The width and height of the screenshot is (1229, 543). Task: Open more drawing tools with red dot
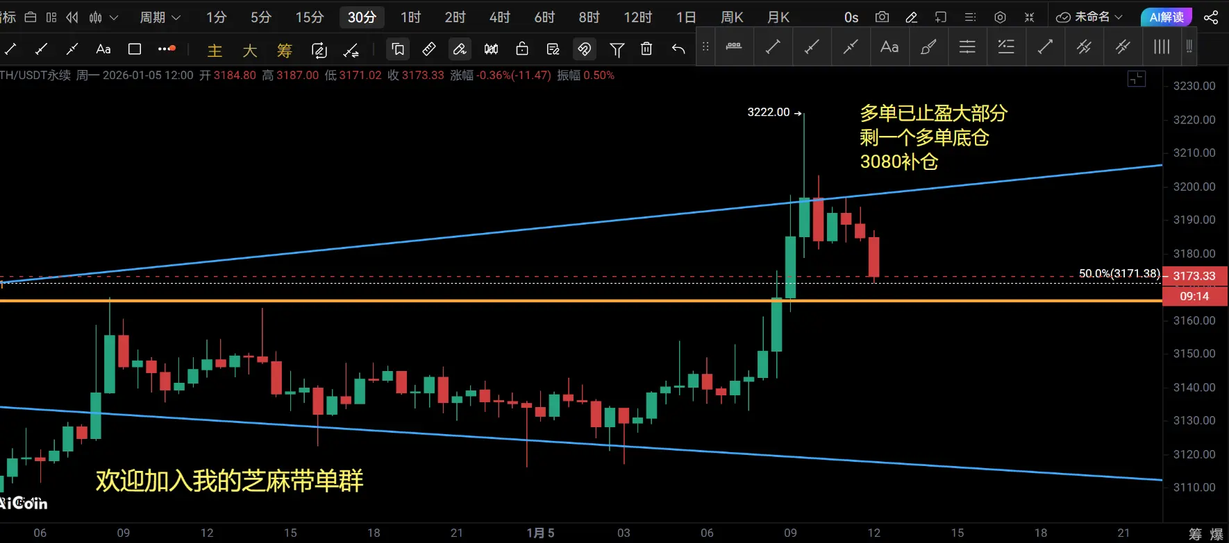point(167,49)
